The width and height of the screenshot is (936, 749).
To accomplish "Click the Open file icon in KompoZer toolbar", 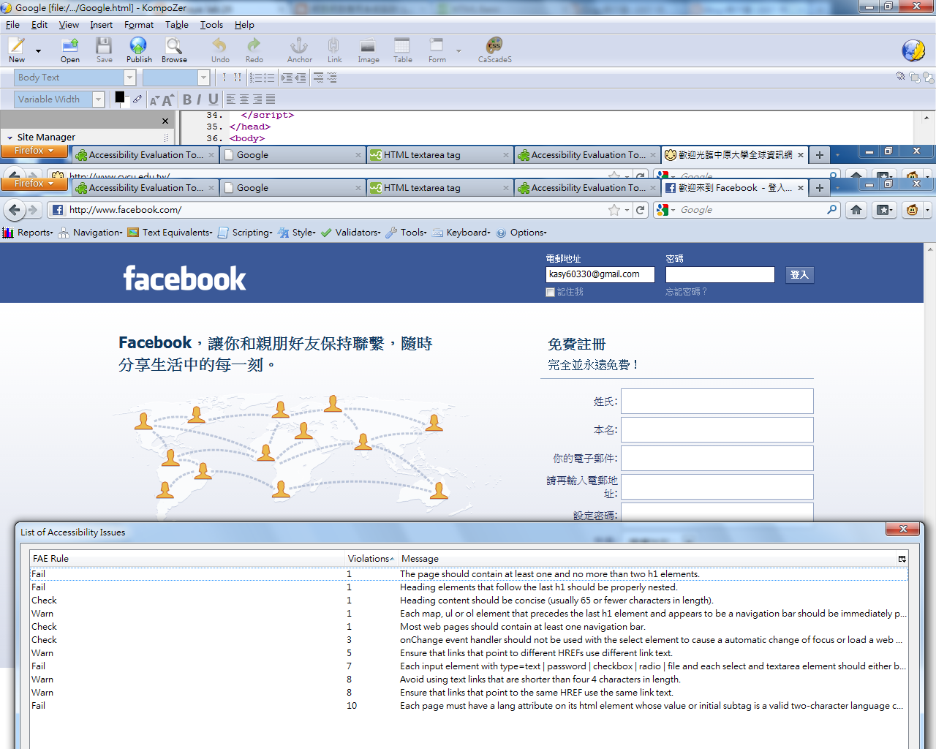I will pos(69,46).
